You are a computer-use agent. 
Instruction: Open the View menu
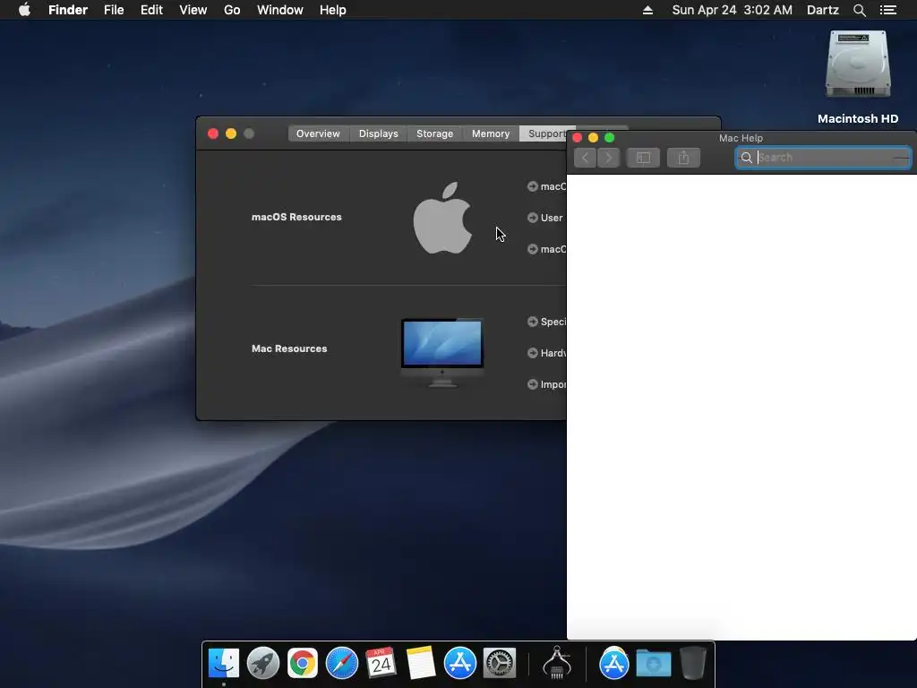pyautogui.click(x=193, y=10)
